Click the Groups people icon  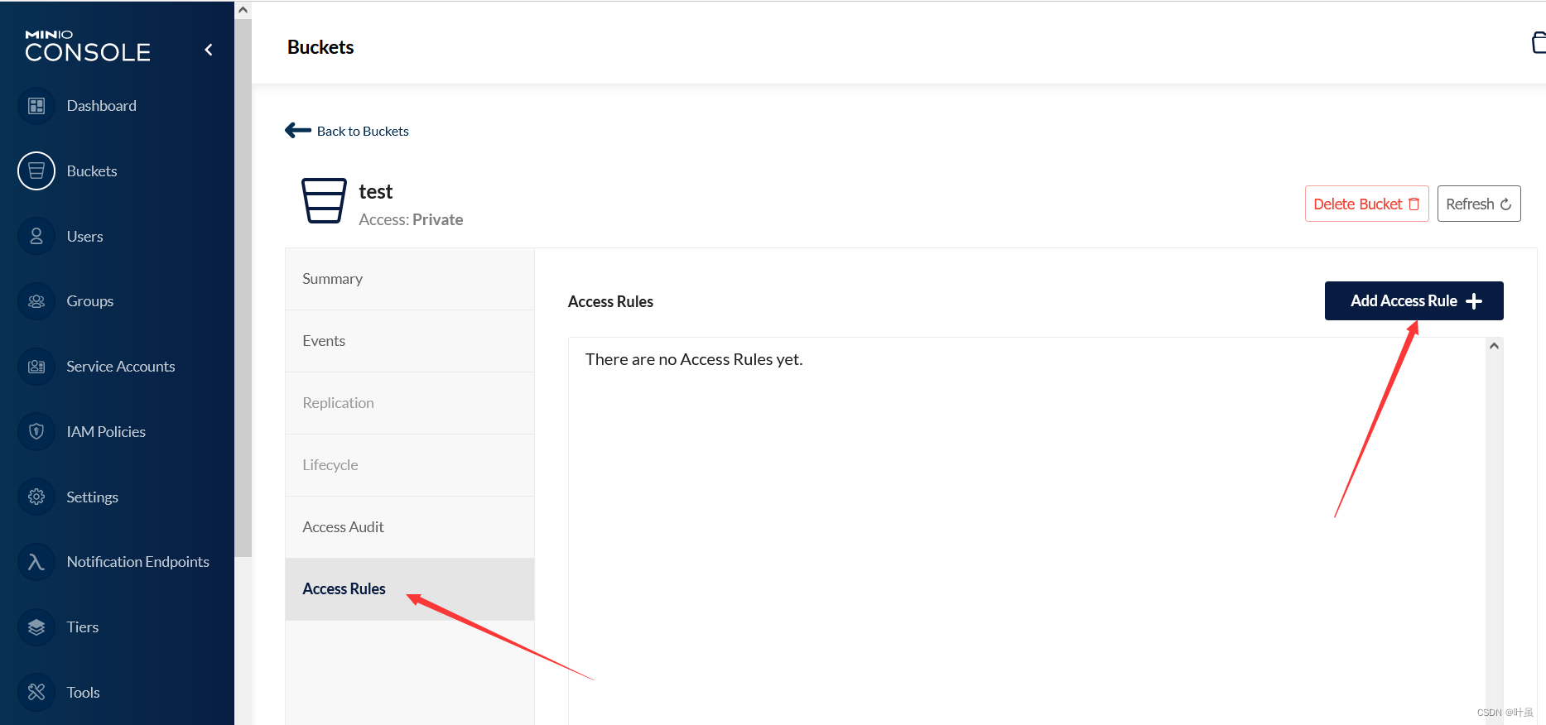36,301
